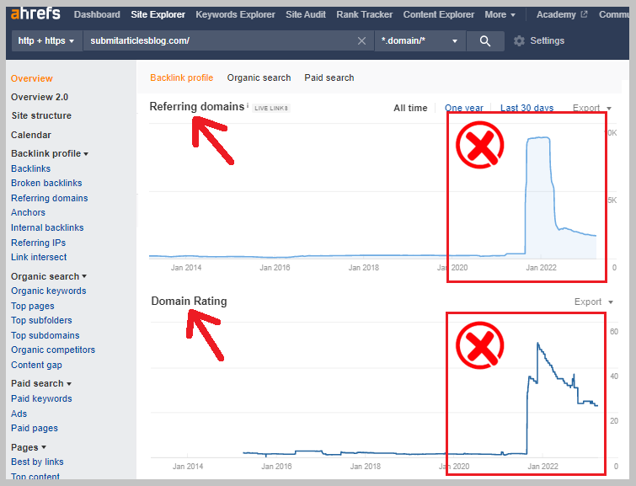Open the Broken backlinks report

46,183
